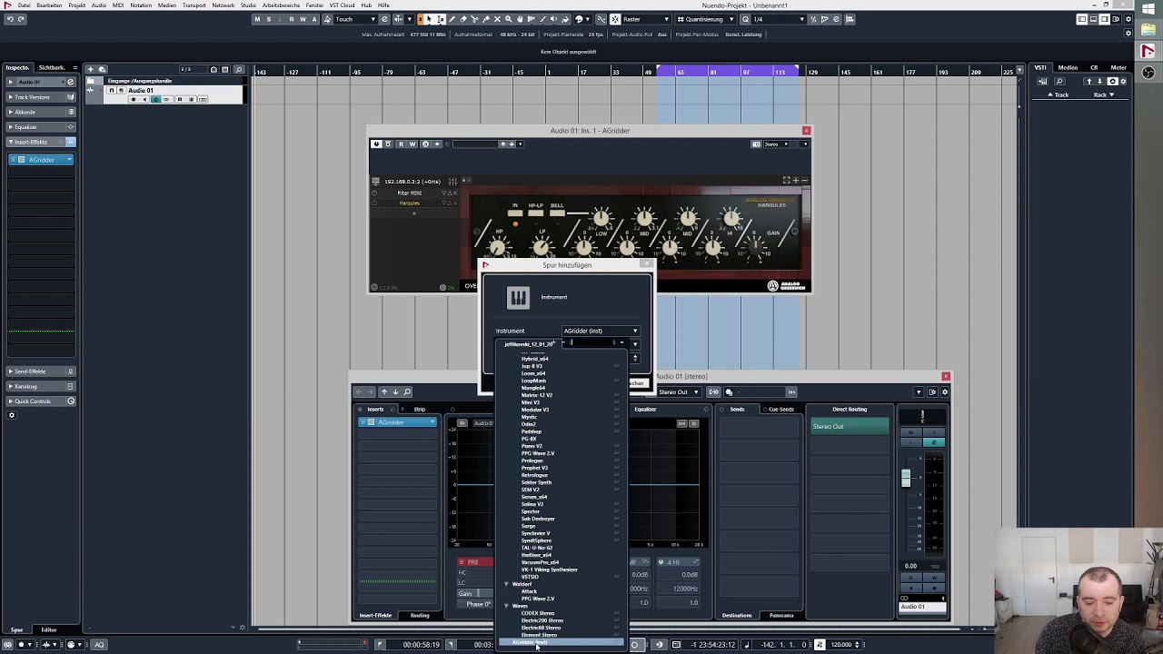
Task: Open the Destinations tab in channel settings
Action: pos(737,616)
